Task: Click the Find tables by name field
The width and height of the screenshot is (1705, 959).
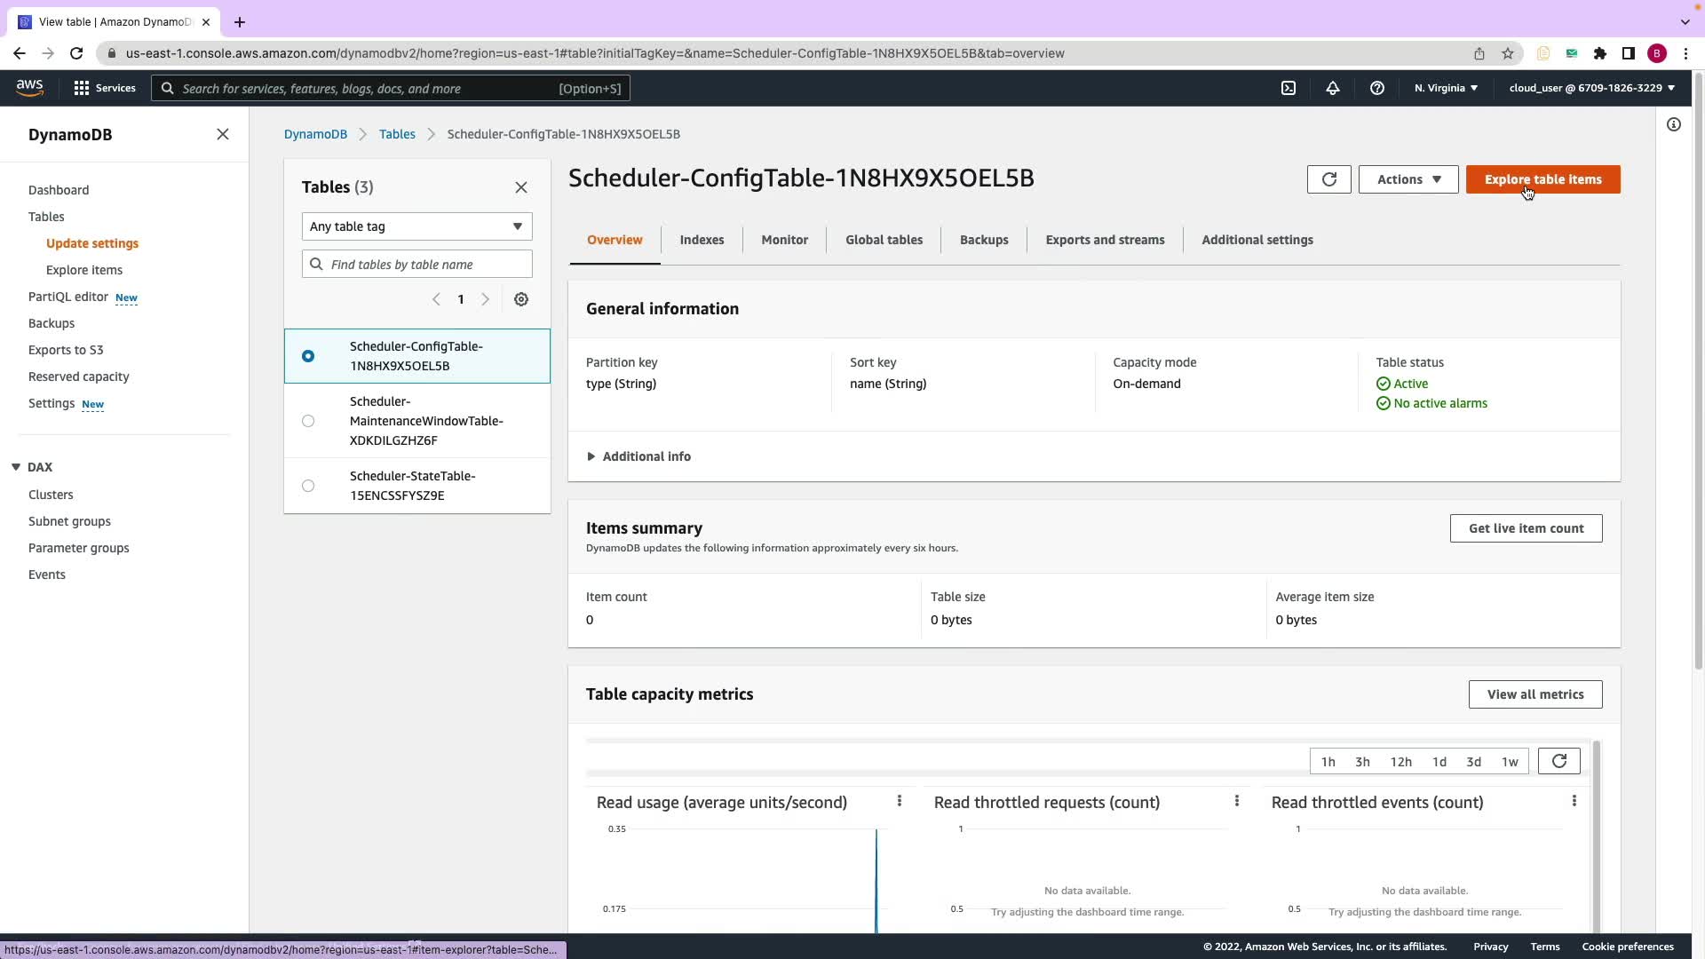Action: [x=426, y=265]
